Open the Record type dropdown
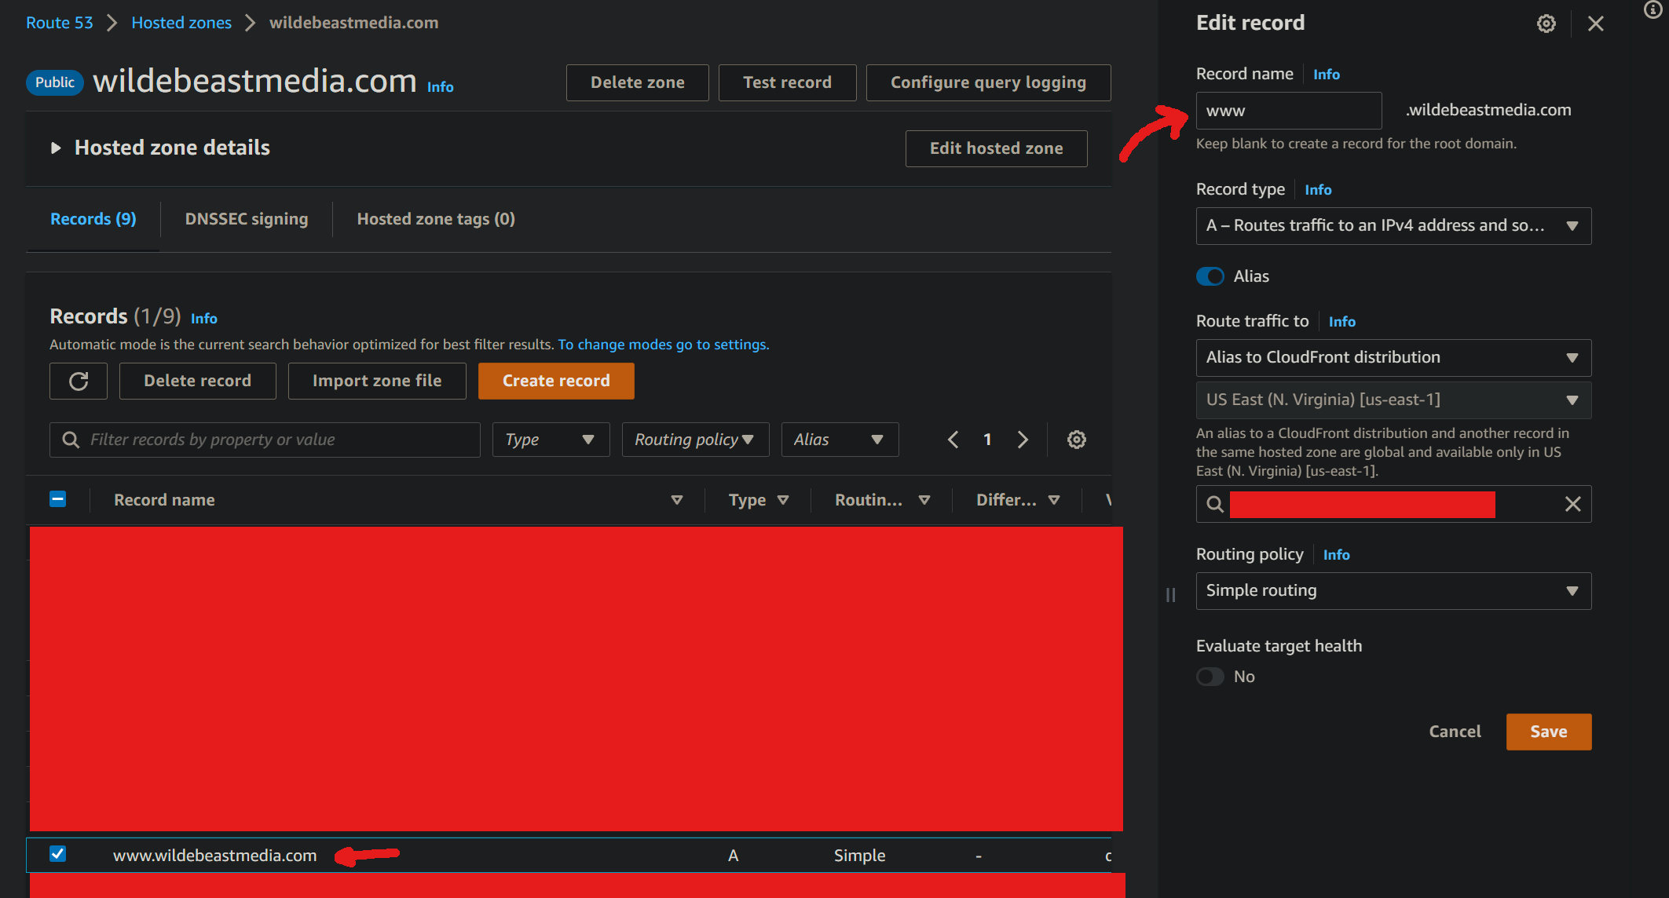Image resolution: width=1669 pixels, height=898 pixels. click(1393, 226)
